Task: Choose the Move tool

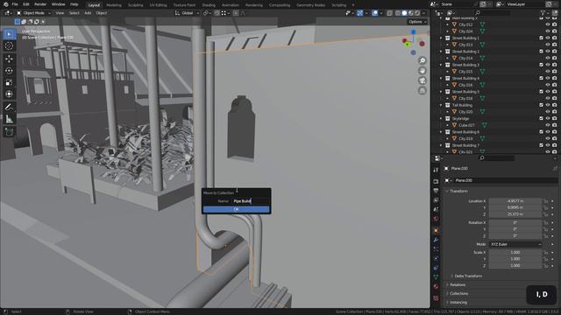Action: coord(10,59)
